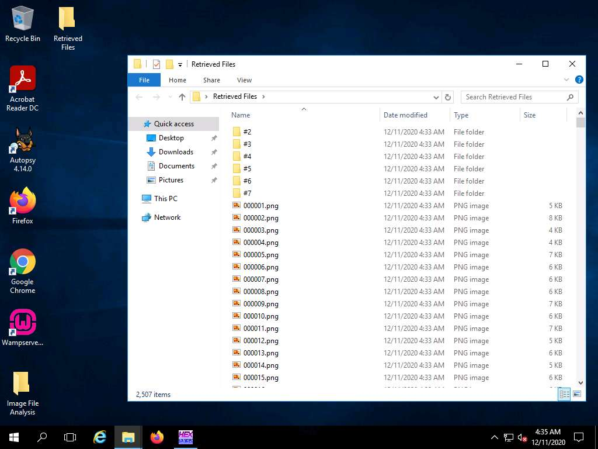The height and width of the screenshot is (449, 598).
Task: Click the network status tray icon
Action: [x=509, y=437]
